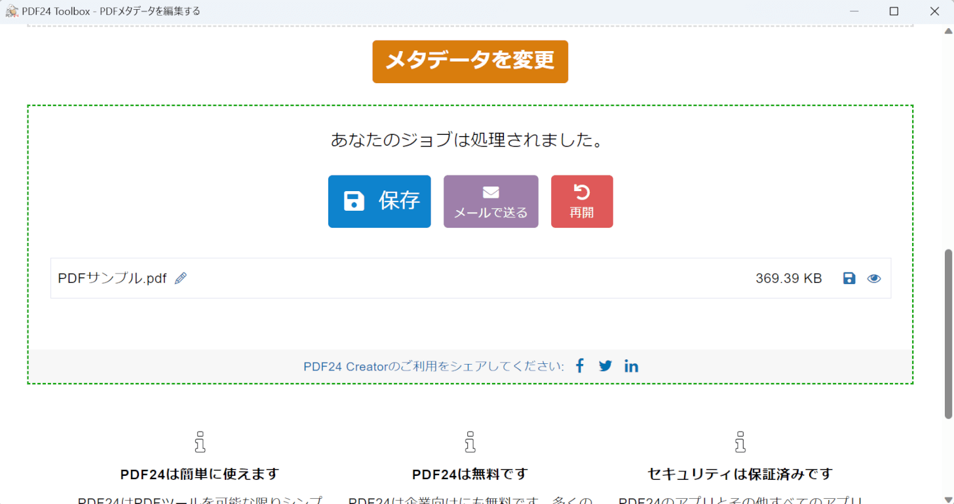
Task: Click the セキュリティは保証済みです heading
Action: coord(740,474)
